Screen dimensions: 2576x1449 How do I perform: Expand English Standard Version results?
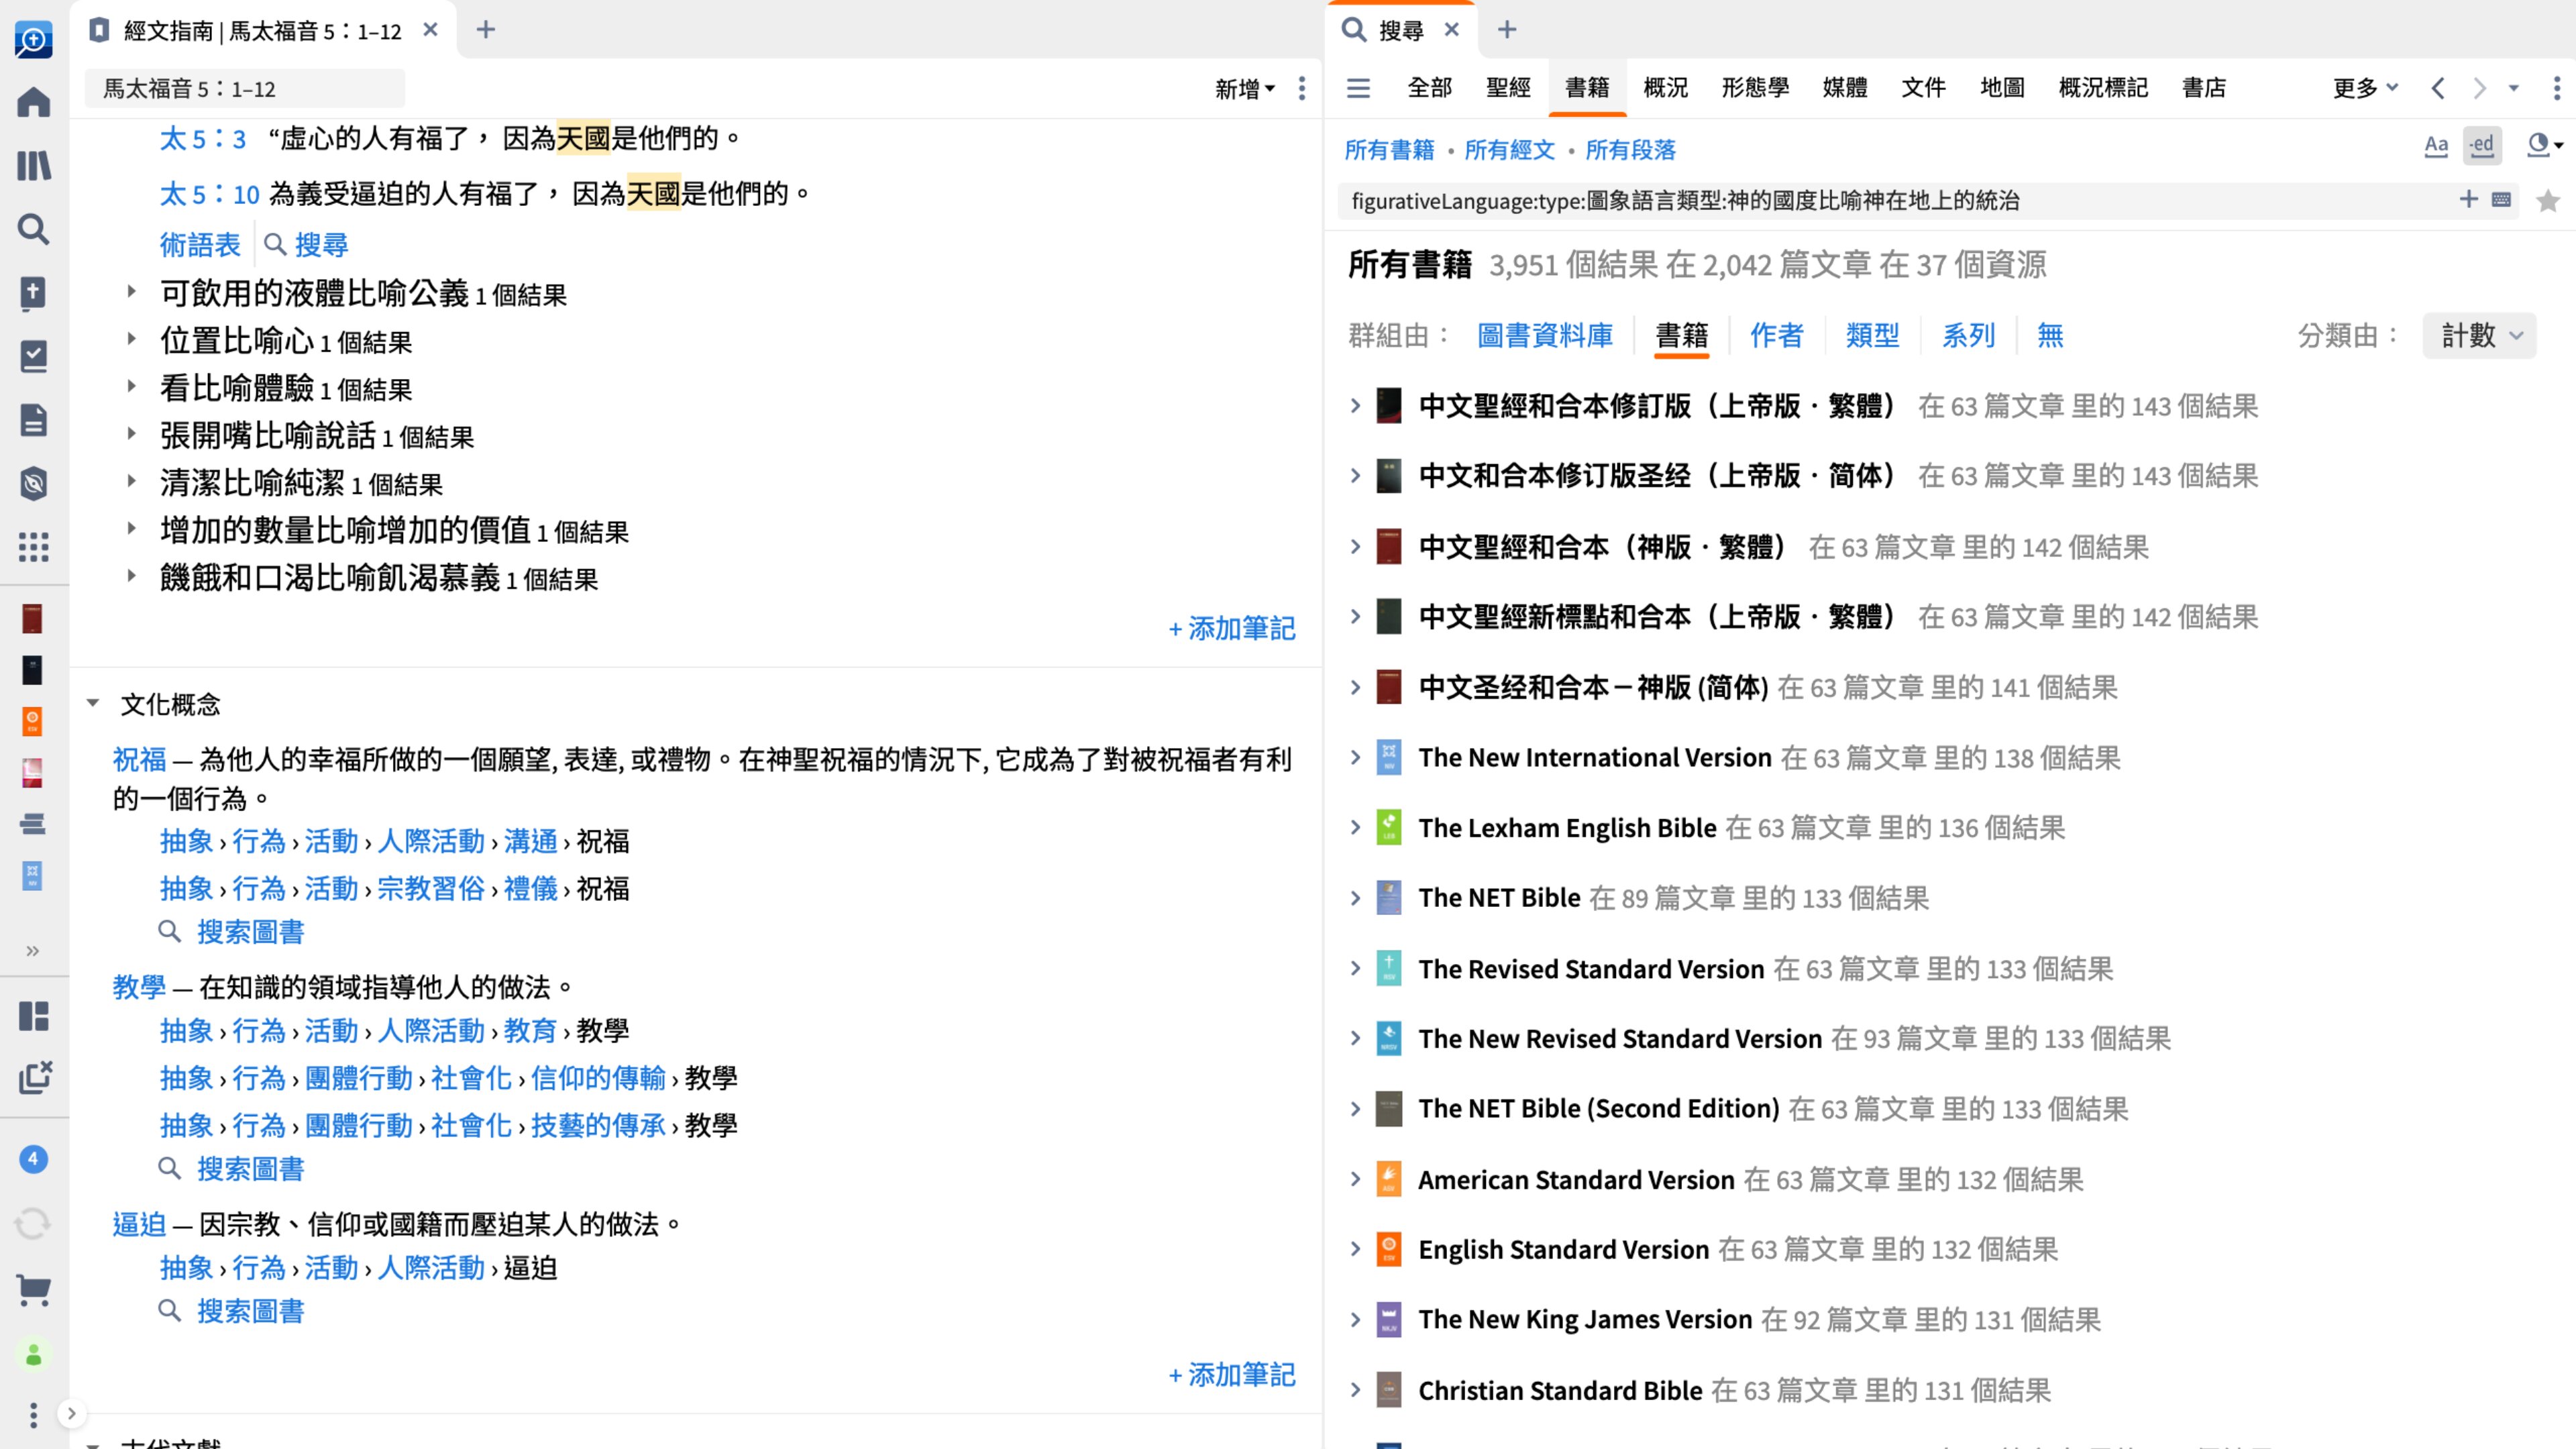coord(1355,1249)
